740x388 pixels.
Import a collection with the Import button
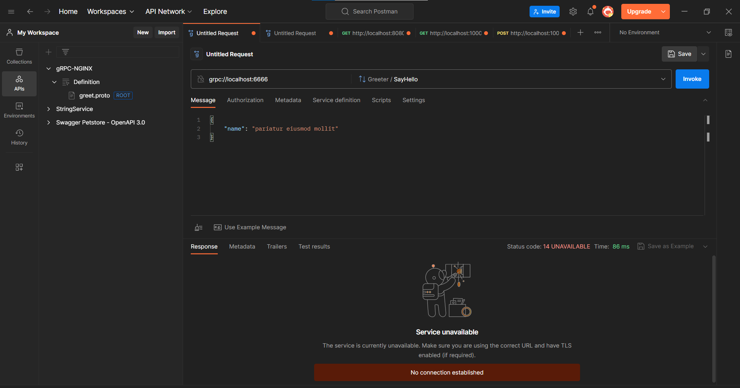pyautogui.click(x=166, y=32)
